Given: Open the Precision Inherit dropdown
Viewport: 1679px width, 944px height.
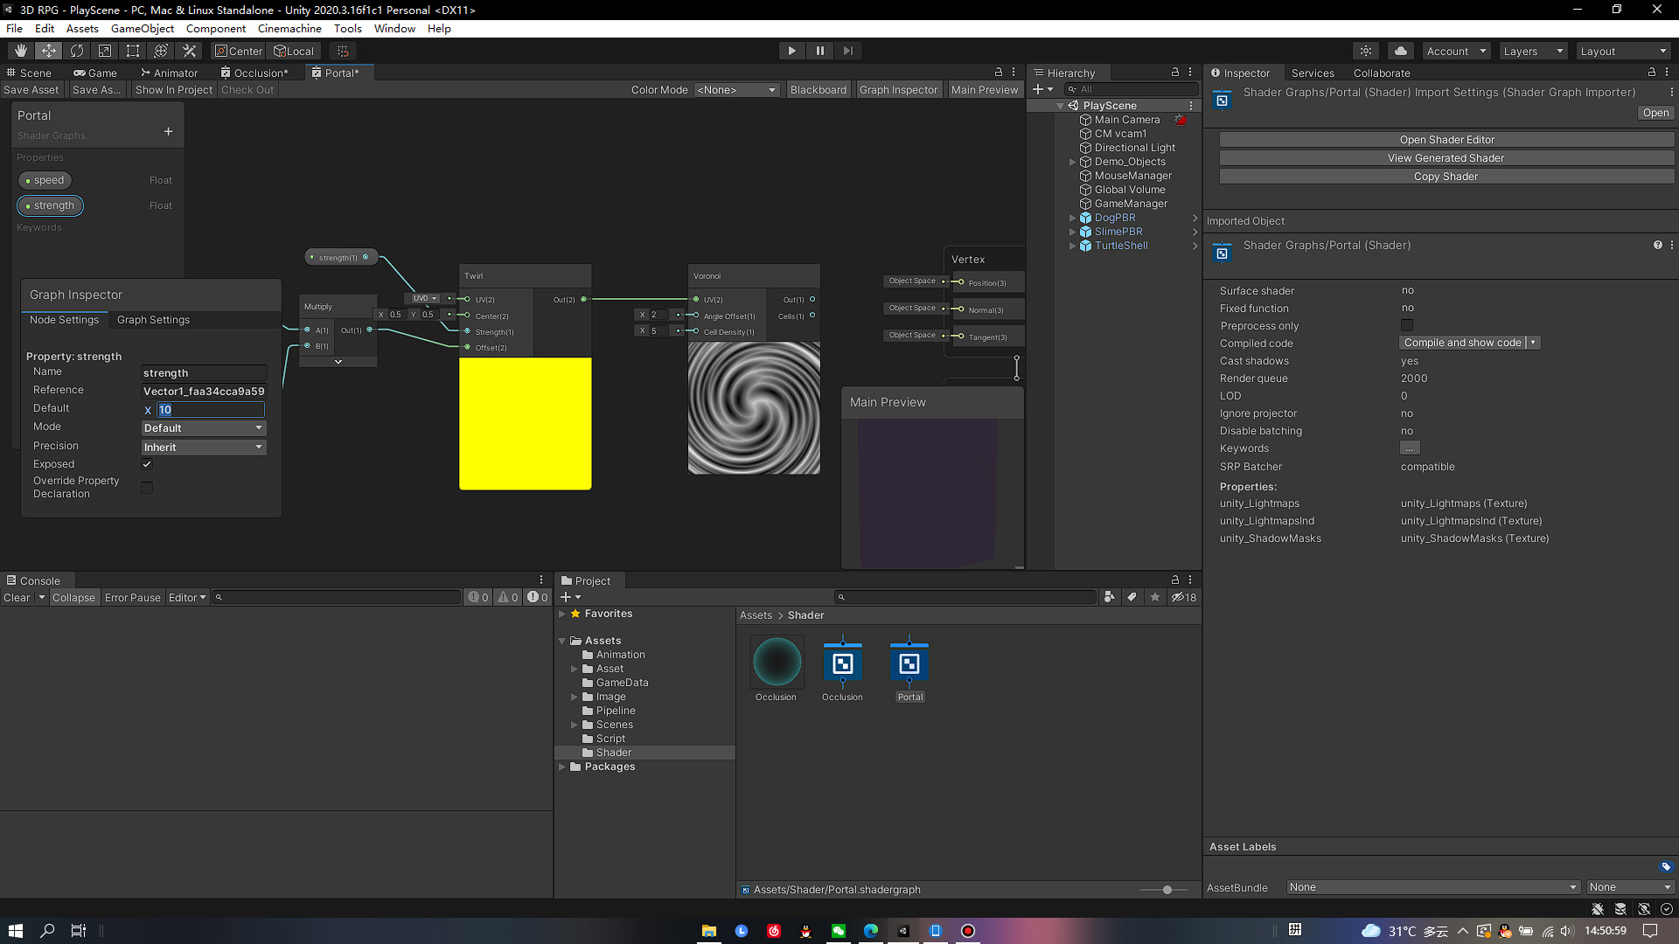Looking at the screenshot, I should pyautogui.click(x=204, y=448).
